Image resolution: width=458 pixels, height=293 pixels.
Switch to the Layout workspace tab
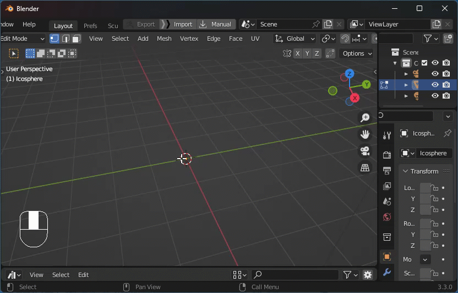pyautogui.click(x=63, y=26)
